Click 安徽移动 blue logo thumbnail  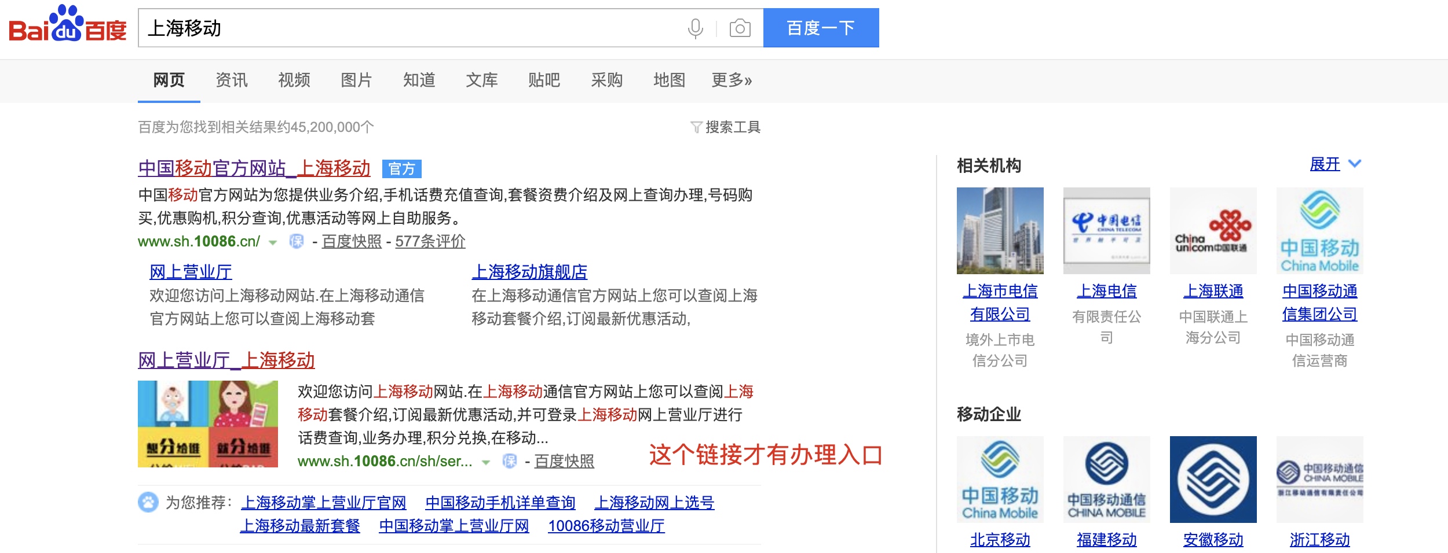point(1213,480)
